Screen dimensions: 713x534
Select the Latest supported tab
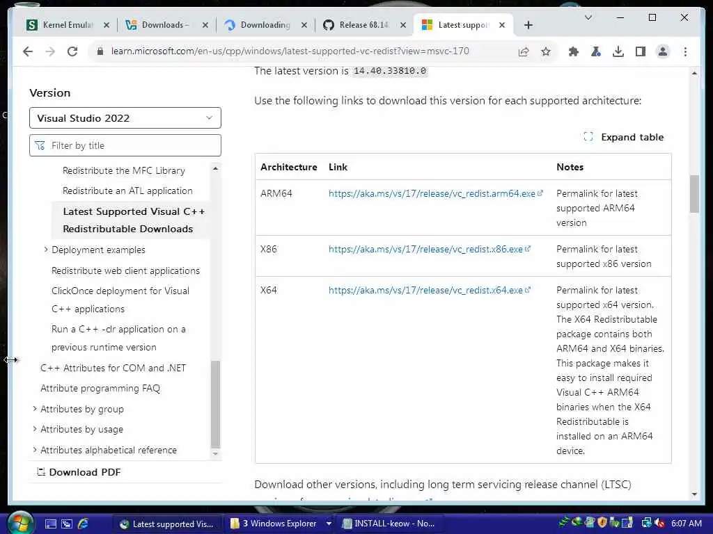click(x=463, y=25)
